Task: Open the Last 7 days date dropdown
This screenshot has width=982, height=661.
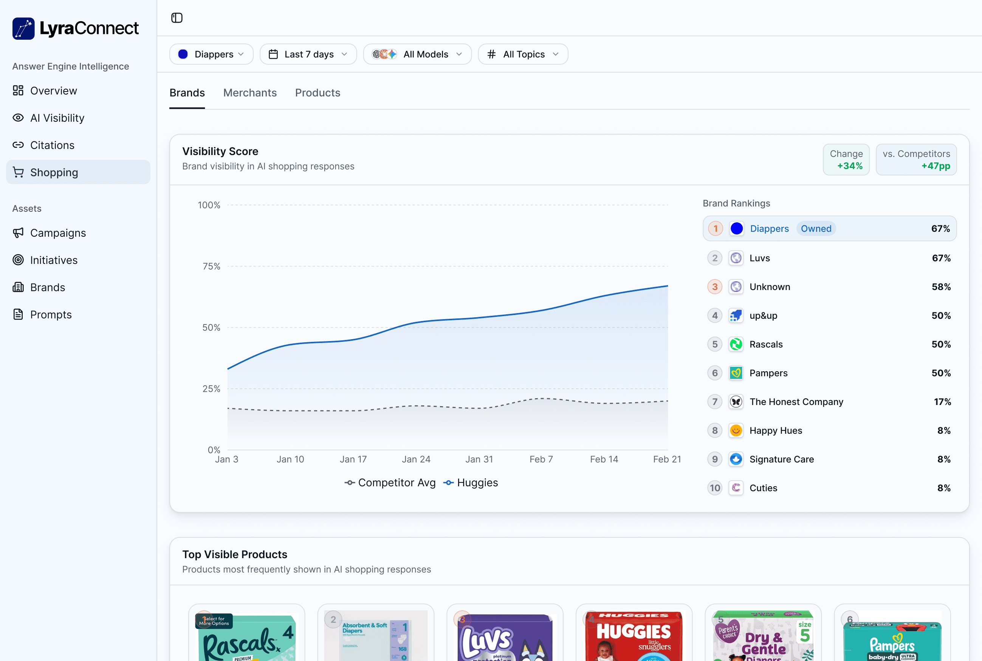Action: coord(308,54)
